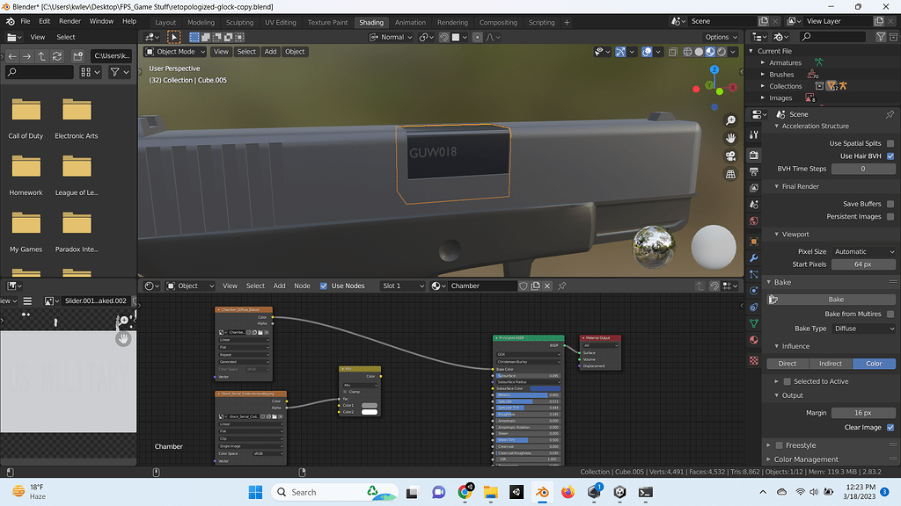Image resolution: width=901 pixels, height=506 pixels.
Task: Enable the Use Spatial Splits checkbox
Action: pos(890,143)
